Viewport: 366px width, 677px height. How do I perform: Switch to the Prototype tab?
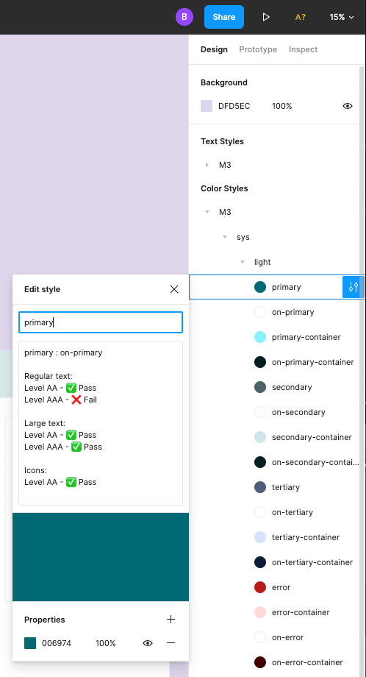click(x=258, y=49)
